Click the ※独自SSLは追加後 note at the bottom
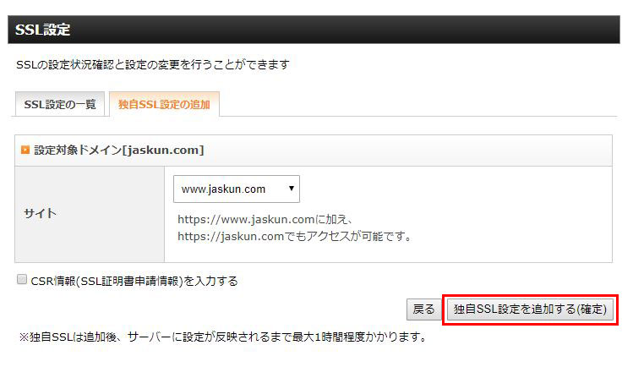 coord(223,337)
